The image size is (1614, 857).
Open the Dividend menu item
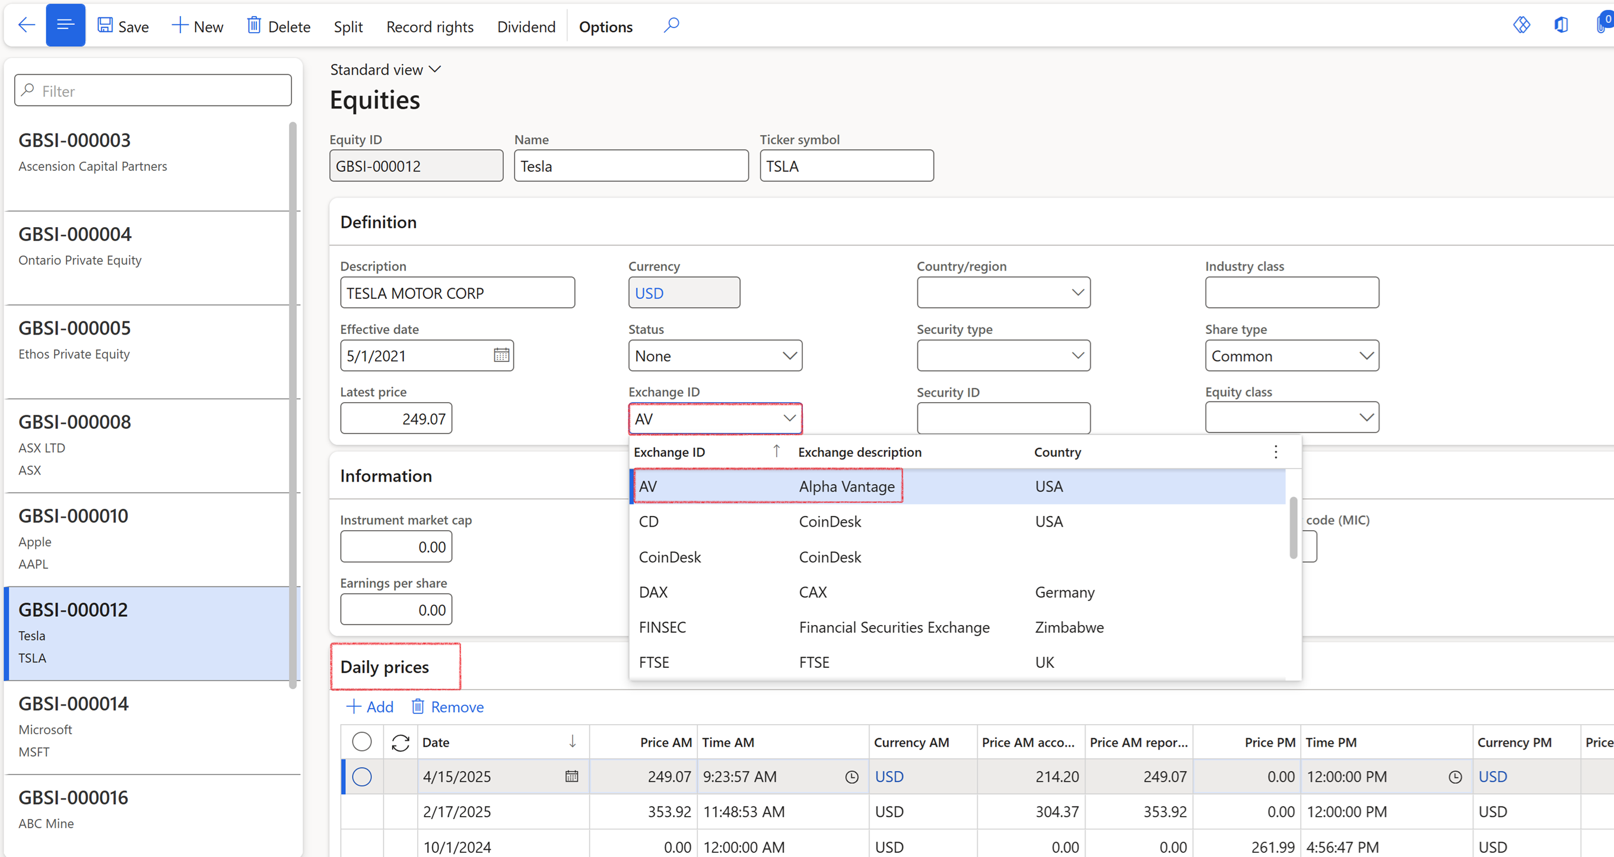coord(526,26)
